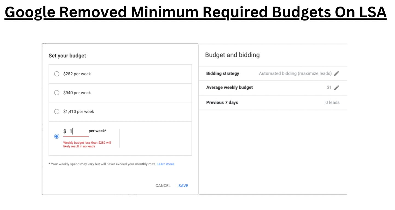
Task: Open the Learn more link
Action: [165, 164]
